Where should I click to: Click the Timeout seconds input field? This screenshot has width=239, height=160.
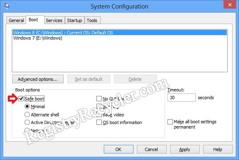(181, 98)
